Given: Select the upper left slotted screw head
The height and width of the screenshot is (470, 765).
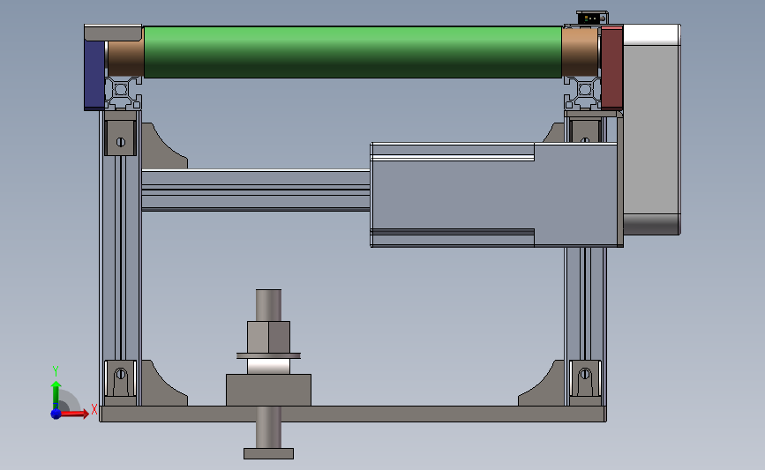Looking at the screenshot, I should pyautogui.click(x=121, y=142).
